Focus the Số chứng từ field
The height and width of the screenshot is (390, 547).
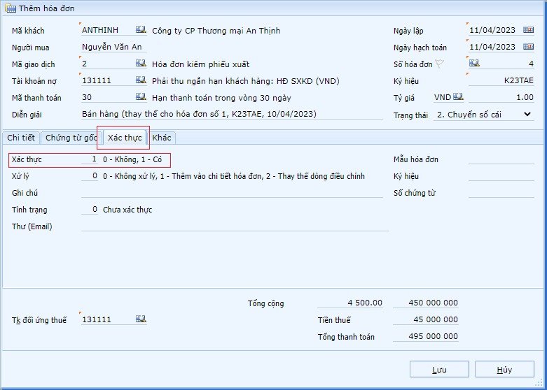pos(501,193)
